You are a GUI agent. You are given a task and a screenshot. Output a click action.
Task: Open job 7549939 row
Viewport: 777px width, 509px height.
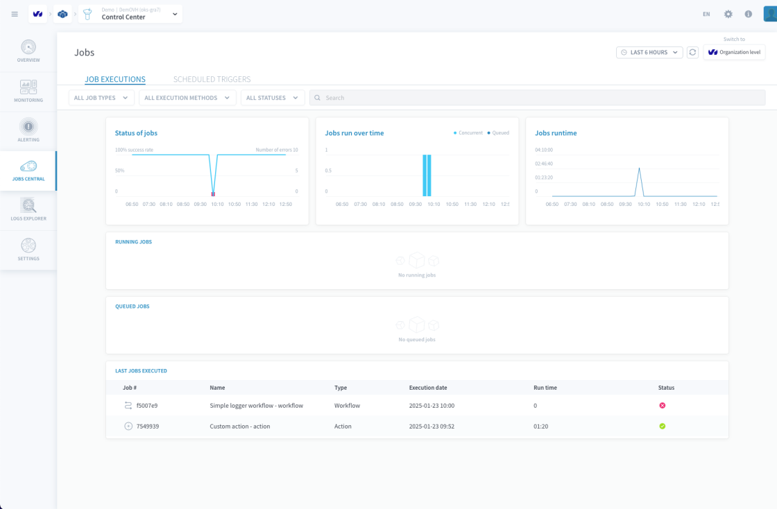pos(417,426)
